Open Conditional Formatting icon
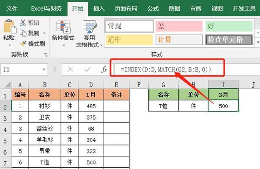Screen dimensions: 260x169 point(63,27)
